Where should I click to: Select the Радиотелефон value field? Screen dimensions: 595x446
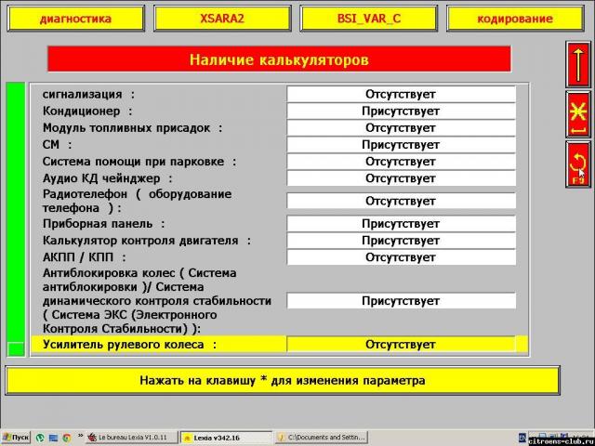point(401,201)
